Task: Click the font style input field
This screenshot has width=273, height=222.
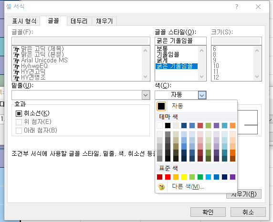Action: click(x=180, y=41)
